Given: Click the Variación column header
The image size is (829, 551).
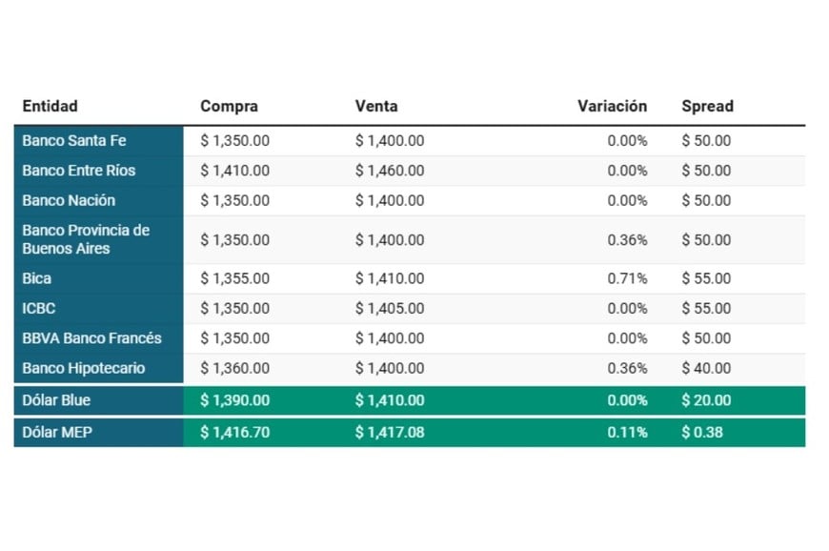Looking at the screenshot, I should click(612, 107).
